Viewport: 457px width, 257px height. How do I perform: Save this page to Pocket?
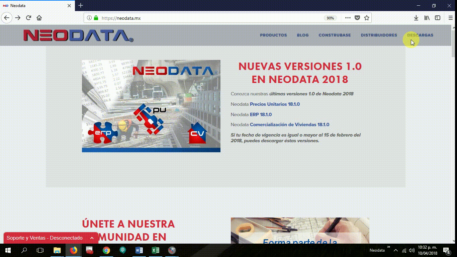click(x=357, y=18)
